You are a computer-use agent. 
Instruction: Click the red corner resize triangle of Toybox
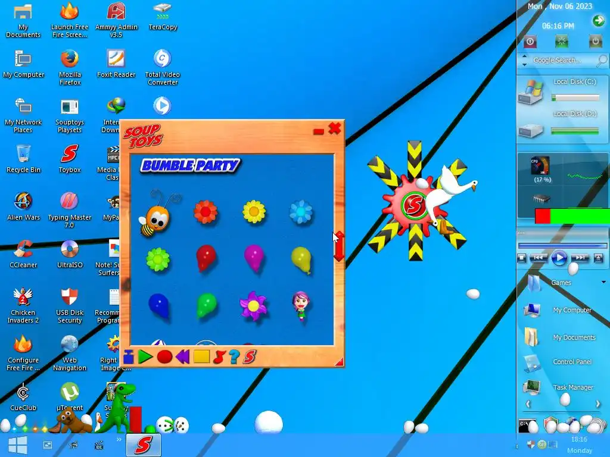tap(339, 362)
